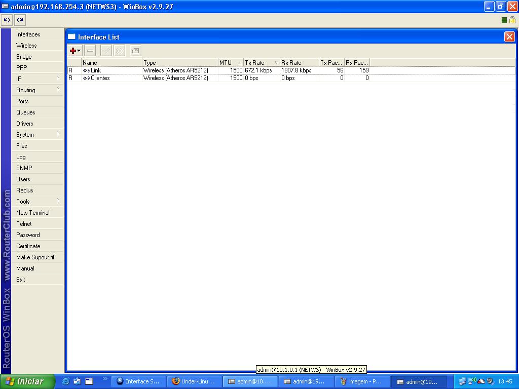The height and width of the screenshot is (389, 519).
Task: Close the Interface List window
Action: tap(509, 36)
